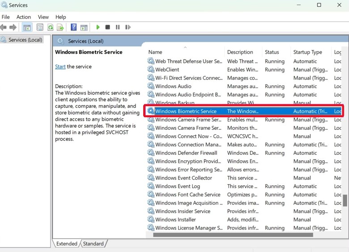Click gear icon beside Windows Font Cache Service

151,194
